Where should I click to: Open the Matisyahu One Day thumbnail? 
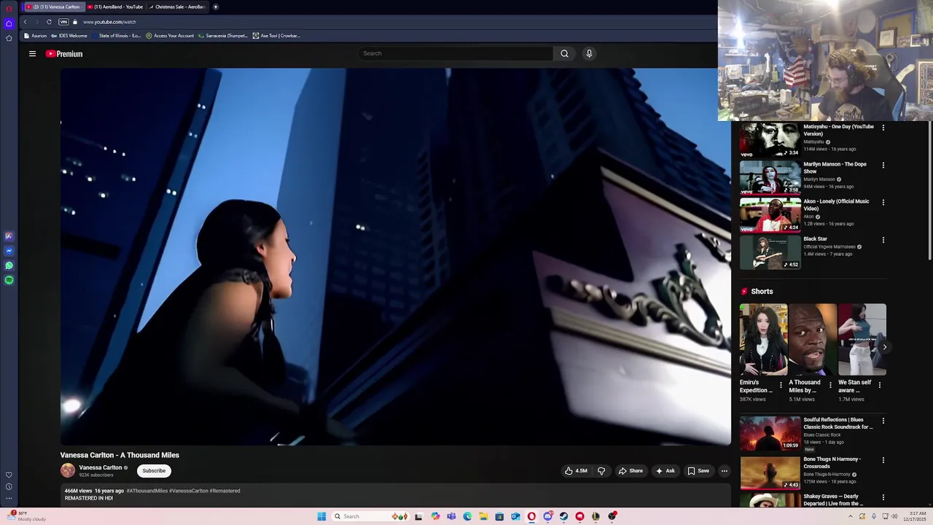point(770,141)
